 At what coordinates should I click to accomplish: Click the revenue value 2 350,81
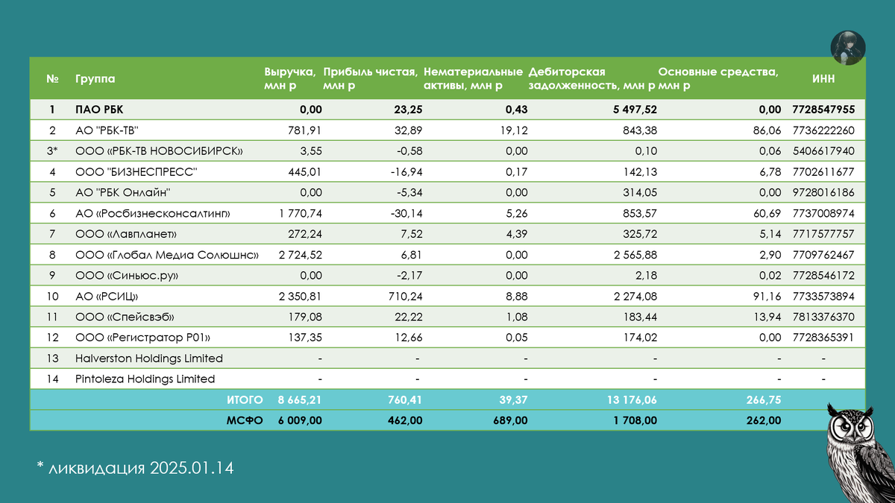(300, 297)
